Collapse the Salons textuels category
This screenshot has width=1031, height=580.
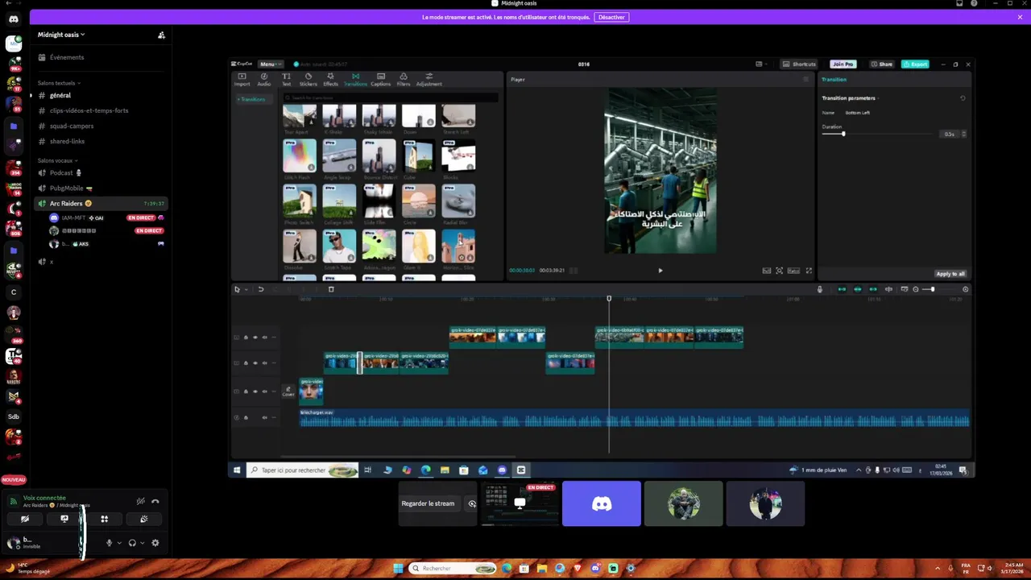59,83
